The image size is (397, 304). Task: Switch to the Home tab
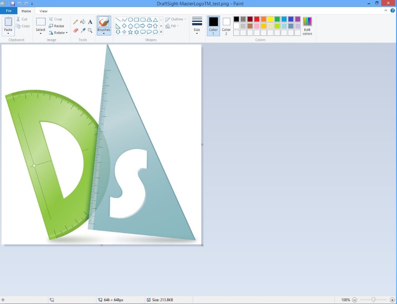point(26,11)
